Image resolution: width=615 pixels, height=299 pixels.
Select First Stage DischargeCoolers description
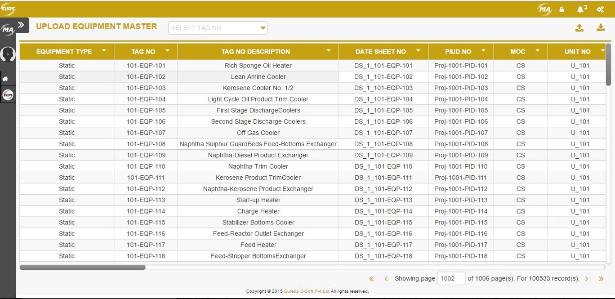pos(258,111)
